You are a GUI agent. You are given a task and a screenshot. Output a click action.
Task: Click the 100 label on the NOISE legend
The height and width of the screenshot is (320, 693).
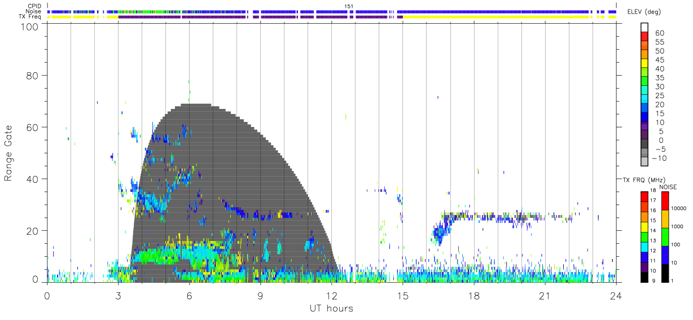tap(675, 245)
